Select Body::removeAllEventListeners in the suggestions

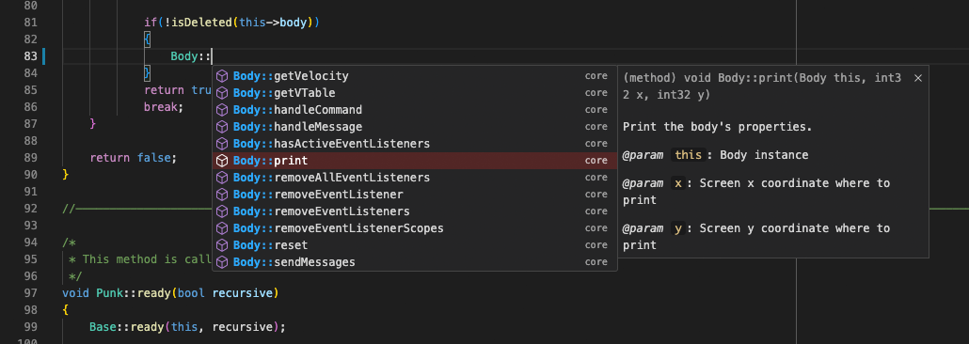415,178
